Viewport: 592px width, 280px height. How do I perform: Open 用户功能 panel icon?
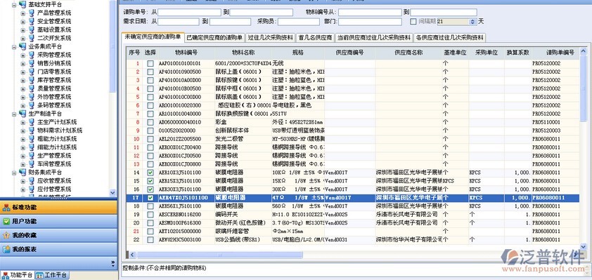click(6, 221)
